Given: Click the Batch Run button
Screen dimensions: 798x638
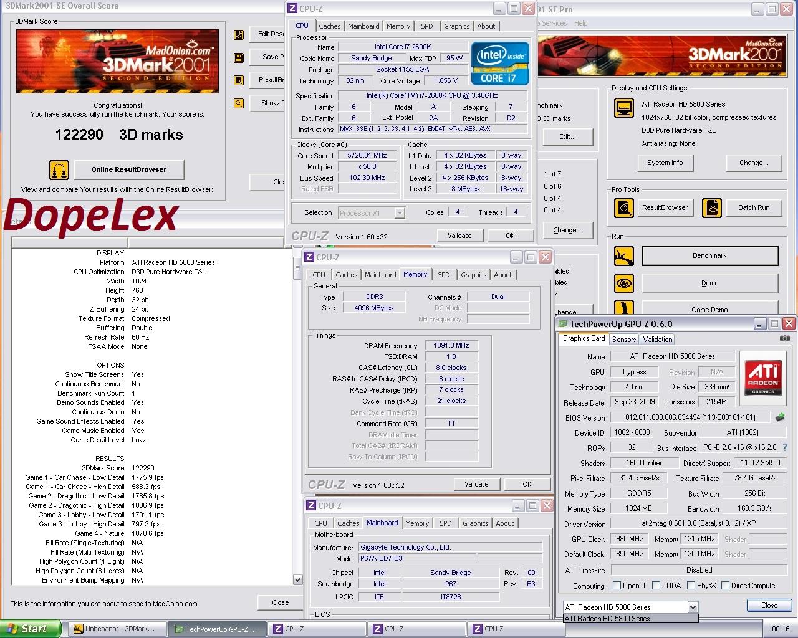Looking at the screenshot, I should (x=754, y=207).
